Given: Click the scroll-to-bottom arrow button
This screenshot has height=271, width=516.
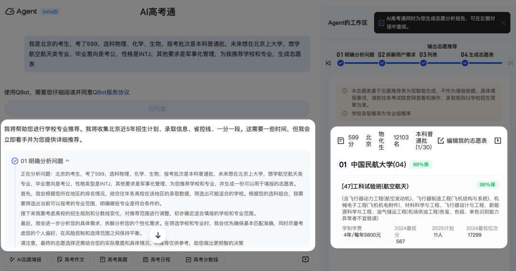Looking at the screenshot, I should 158,235.
